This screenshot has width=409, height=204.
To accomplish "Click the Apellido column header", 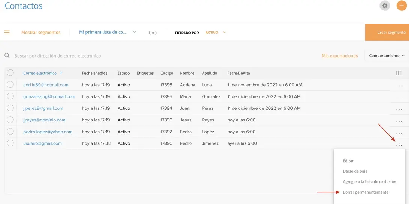I will pyautogui.click(x=210, y=73).
